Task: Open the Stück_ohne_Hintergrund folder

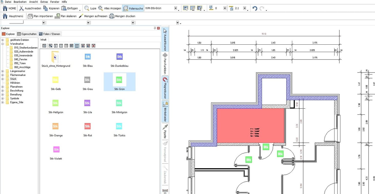Action: point(56,59)
